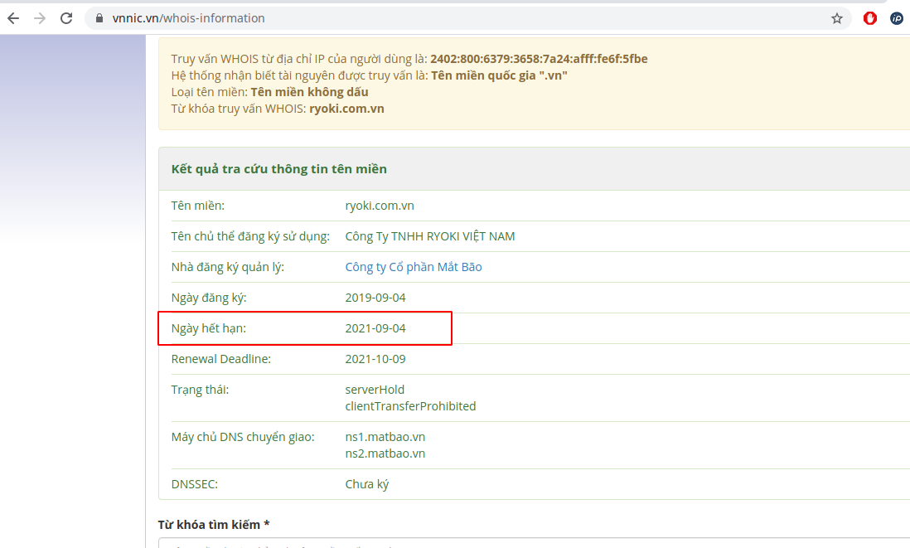
Task: Select the domain value ryoki.com.vn in results table
Action: point(380,206)
